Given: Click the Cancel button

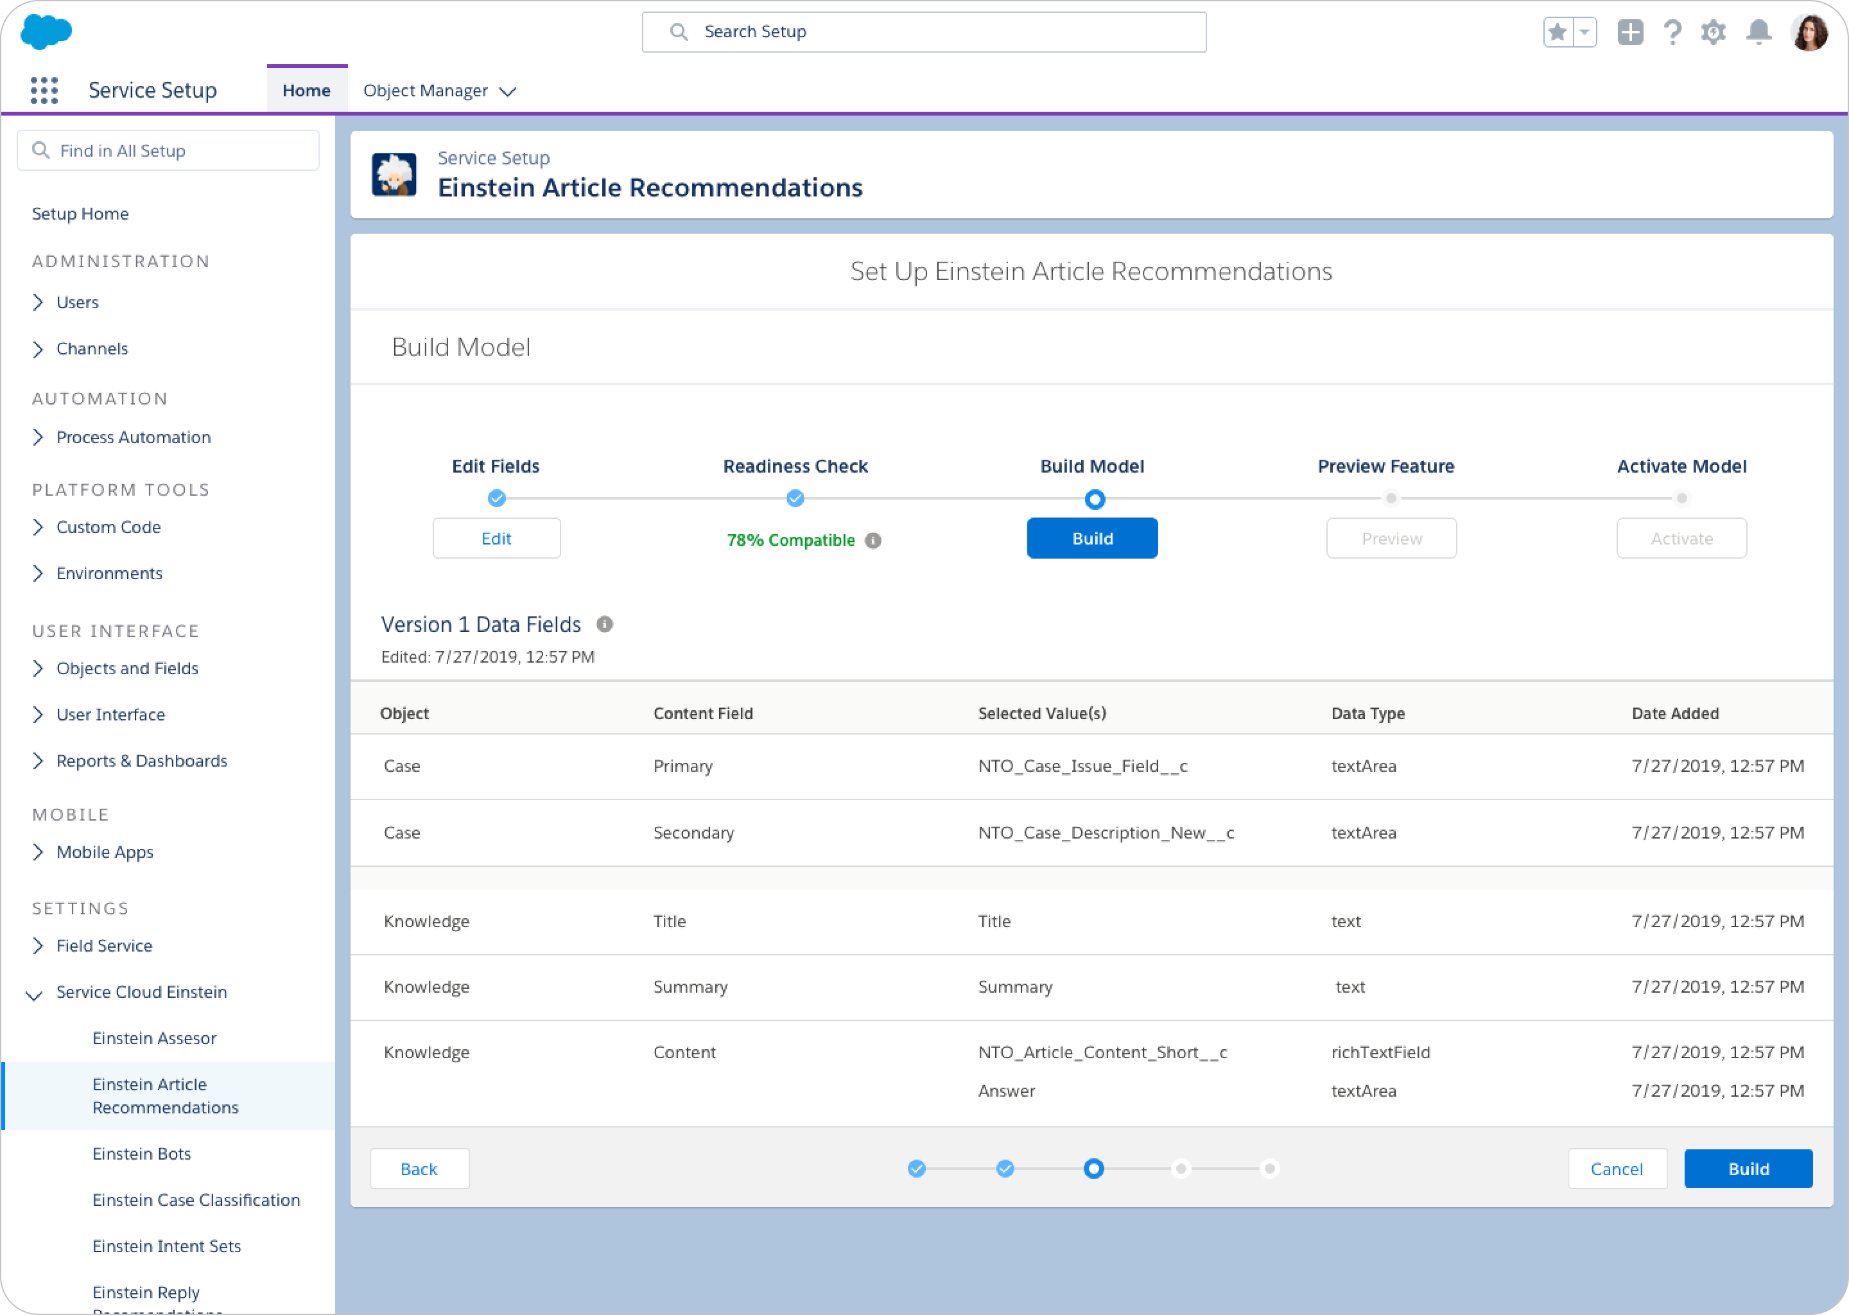Looking at the screenshot, I should 1617,1169.
